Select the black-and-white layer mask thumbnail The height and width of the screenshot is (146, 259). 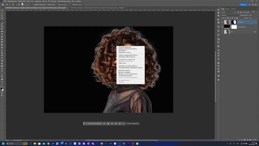click(x=234, y=22)
